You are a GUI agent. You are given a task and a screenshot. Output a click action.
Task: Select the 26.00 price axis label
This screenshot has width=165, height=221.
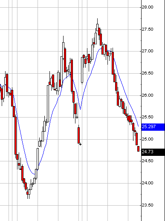coord(148,95)
